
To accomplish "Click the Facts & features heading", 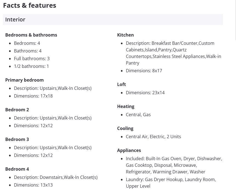I will point(30,5).
